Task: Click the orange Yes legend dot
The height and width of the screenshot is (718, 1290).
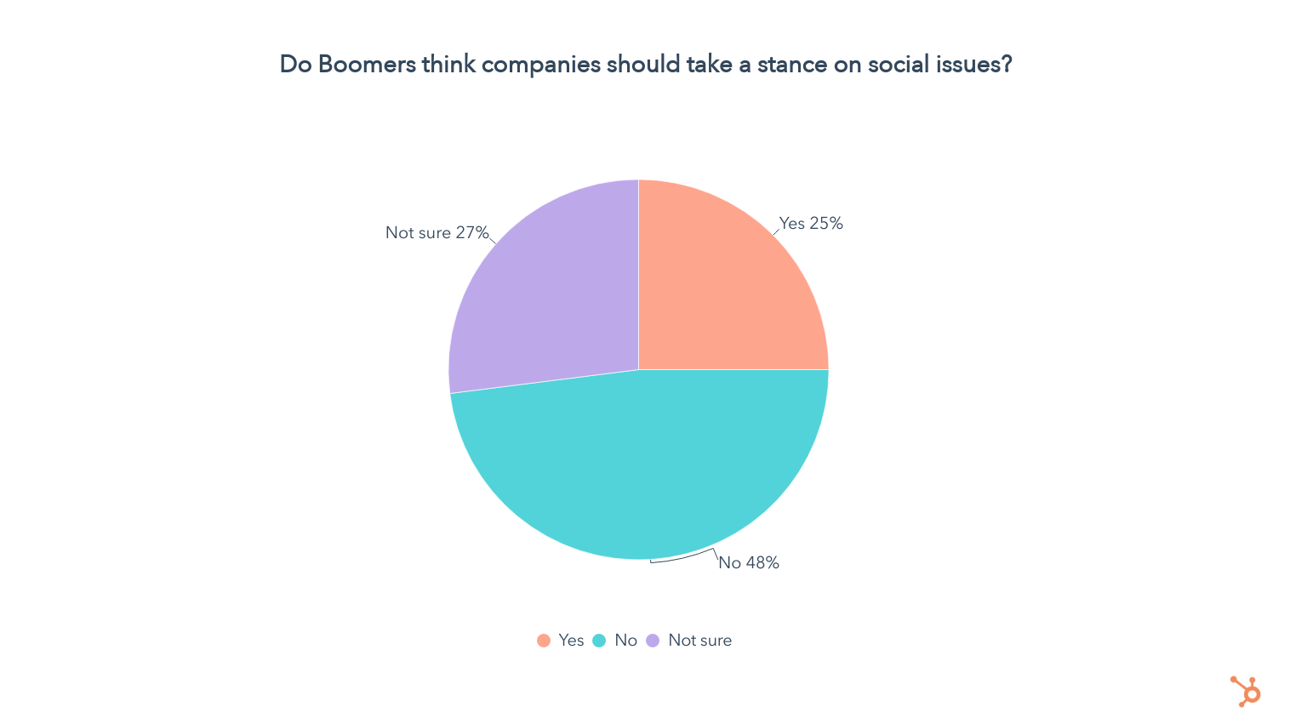Action: point(544,641)
